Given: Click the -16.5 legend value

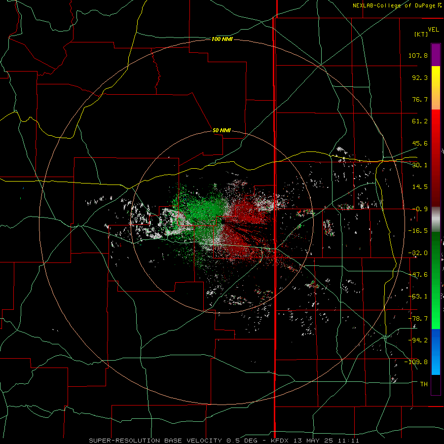Looking at the screenshot, I should (x=418, y=231).
